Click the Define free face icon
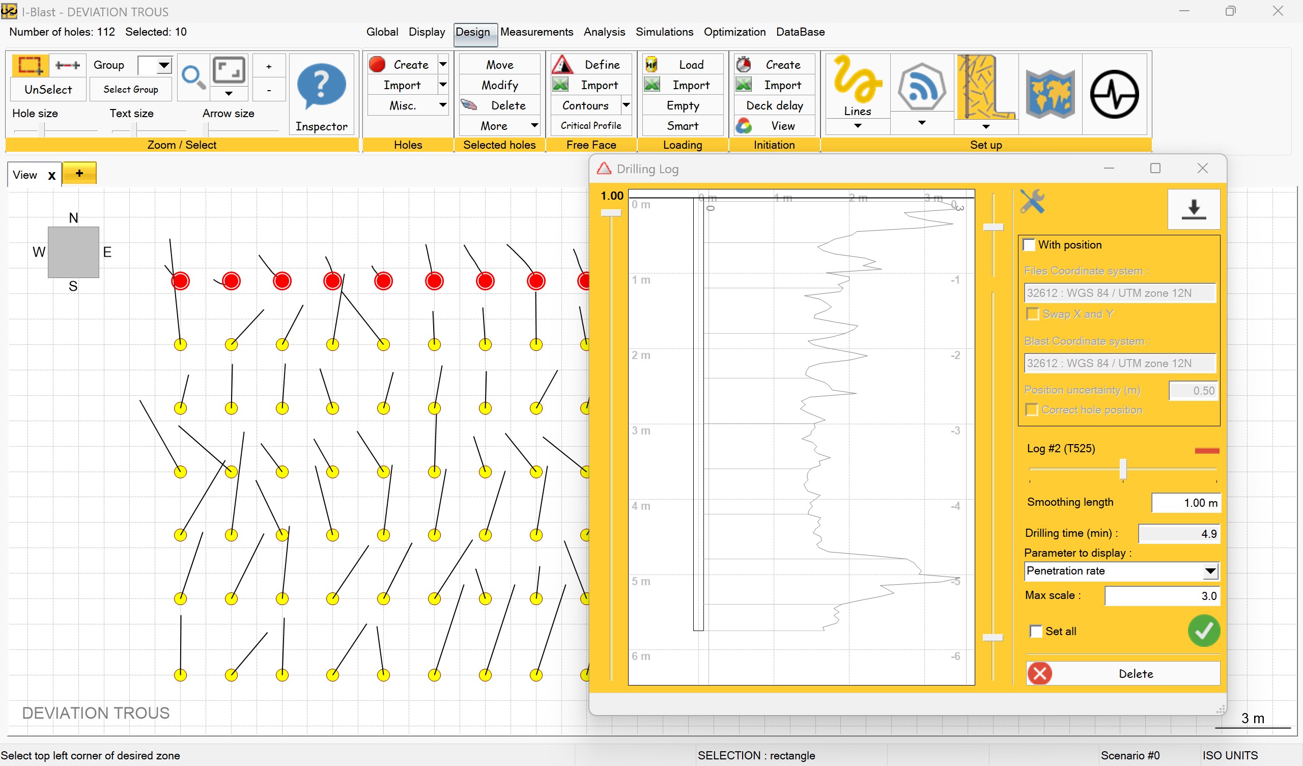The width and height of the screenshot is (1303, 766). point(563,64)
